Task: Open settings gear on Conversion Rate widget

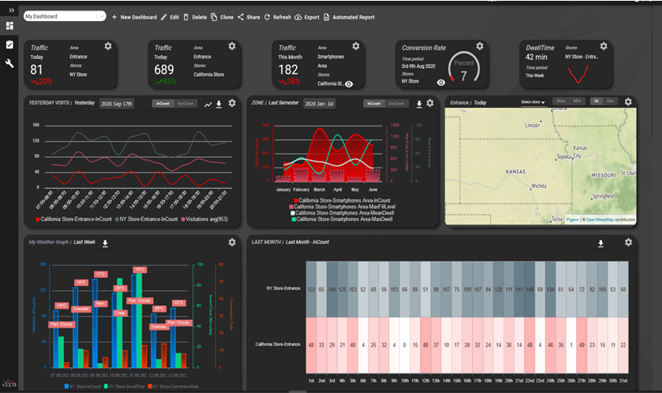Action: 479,46
